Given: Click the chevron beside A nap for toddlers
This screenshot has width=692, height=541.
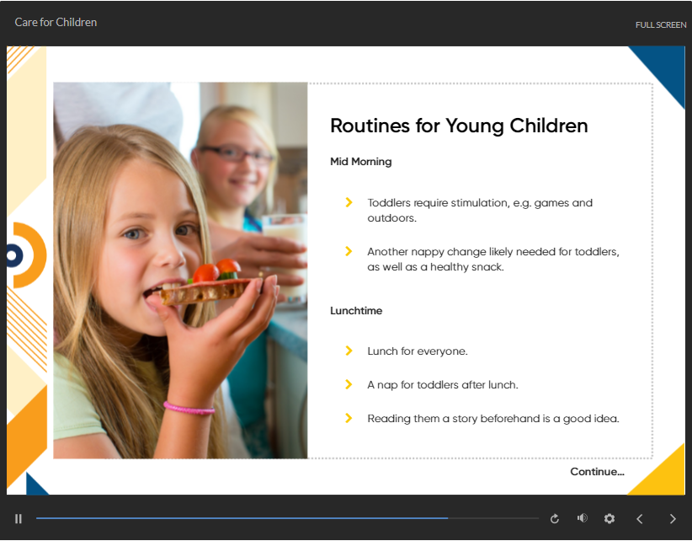Looking at the screenshot, I should click(x=349, y=384).
